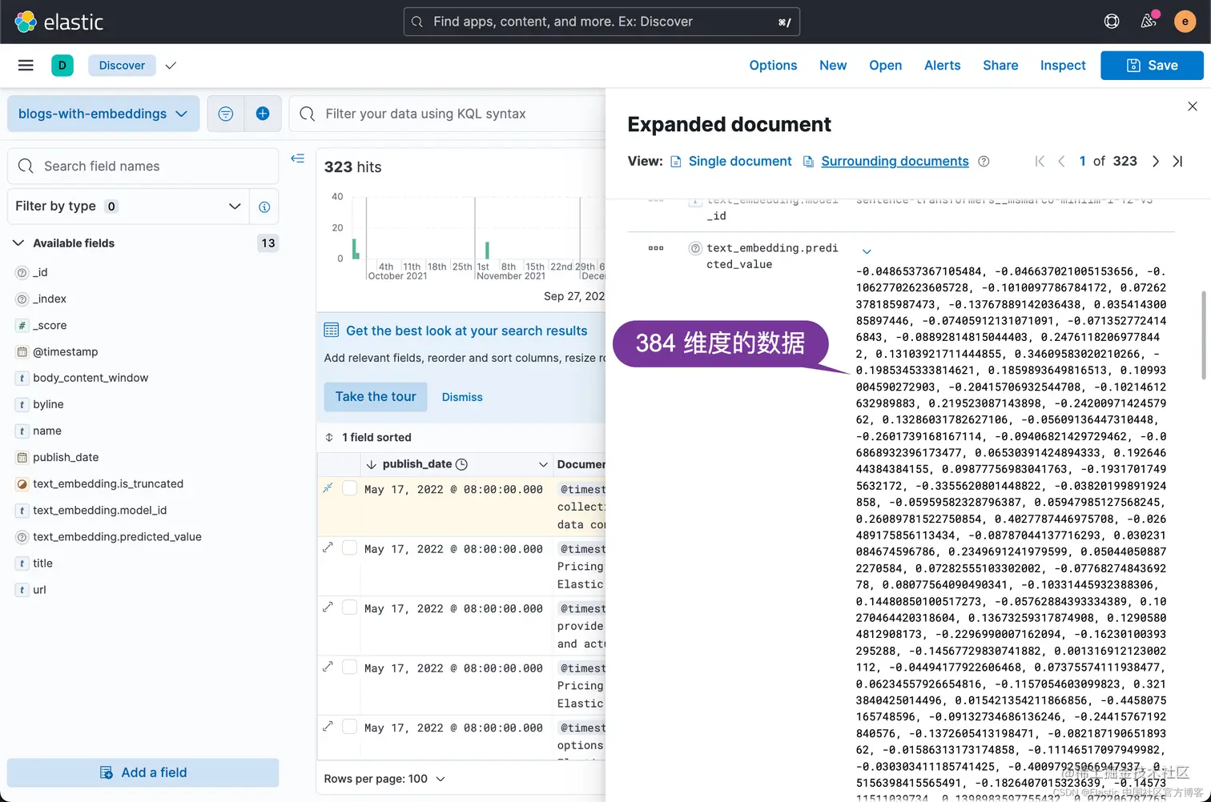The image size is (1211, 802).
Task: Select checkbox for fifth May 17 row
Action: click(x=349, y=727)
